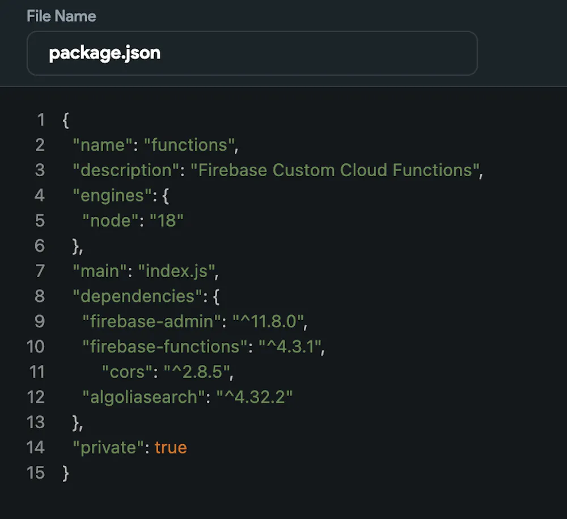Click the "engines" key on line 4
Screen dimensions: 567x519
coord(112,196)
